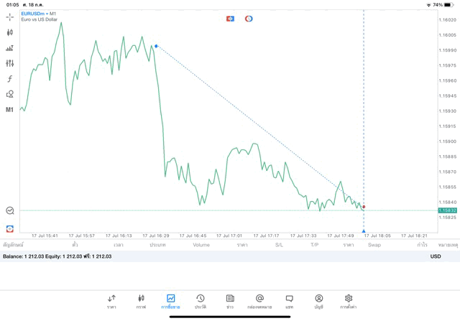
Task: Open chart settings sliders icon
Action: [10, 63]
